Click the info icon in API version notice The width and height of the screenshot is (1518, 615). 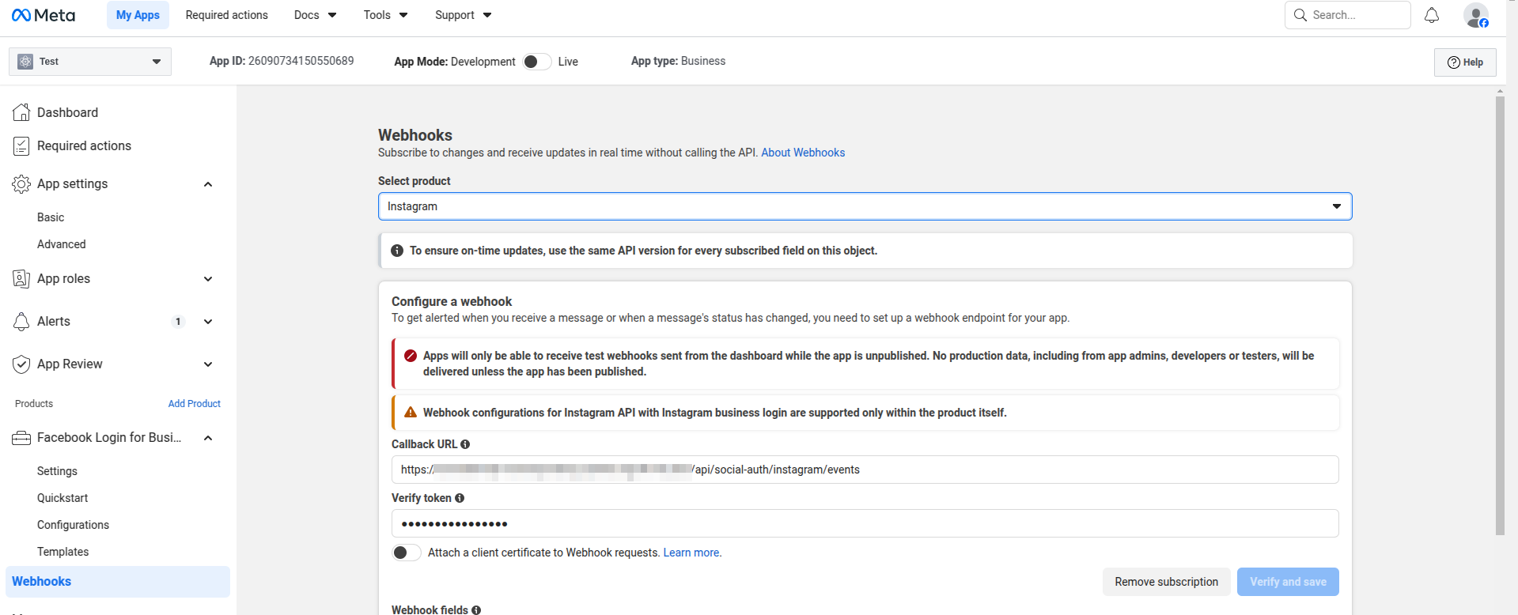coord(397,251)
